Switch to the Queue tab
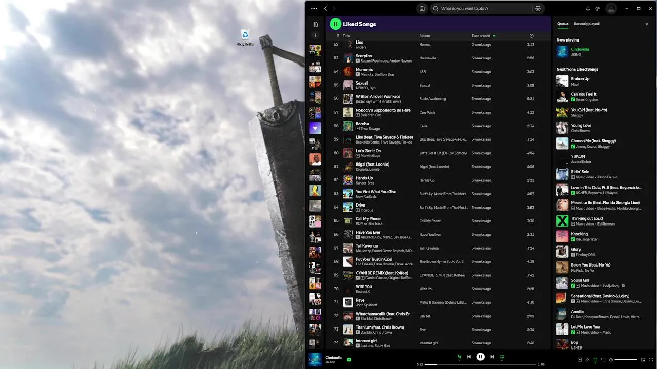 563,24
